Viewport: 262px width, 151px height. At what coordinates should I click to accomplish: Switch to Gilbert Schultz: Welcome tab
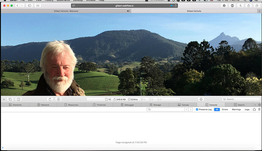66,11
